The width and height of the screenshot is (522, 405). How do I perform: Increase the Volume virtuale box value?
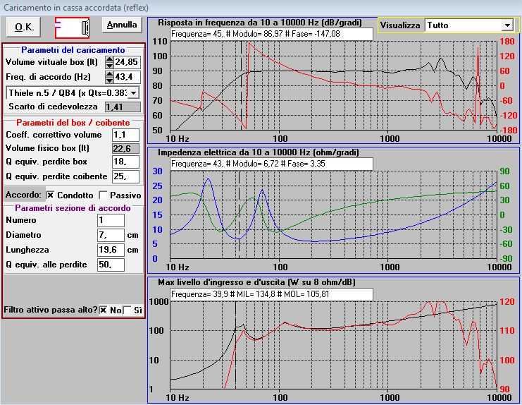point(109,59)
